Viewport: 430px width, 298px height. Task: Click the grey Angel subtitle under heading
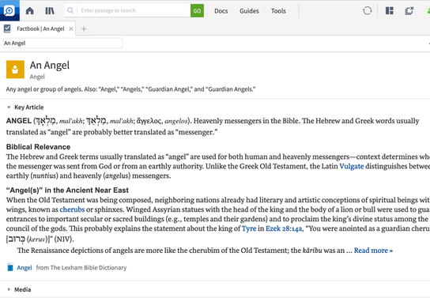(x=37, y=77)
